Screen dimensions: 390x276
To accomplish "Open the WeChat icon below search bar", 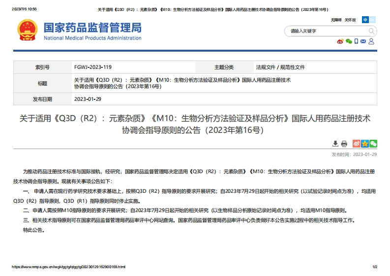I will (x=349, y=41).
